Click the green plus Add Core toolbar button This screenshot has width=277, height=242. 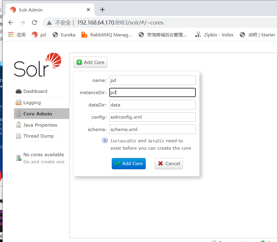[90, 62]
